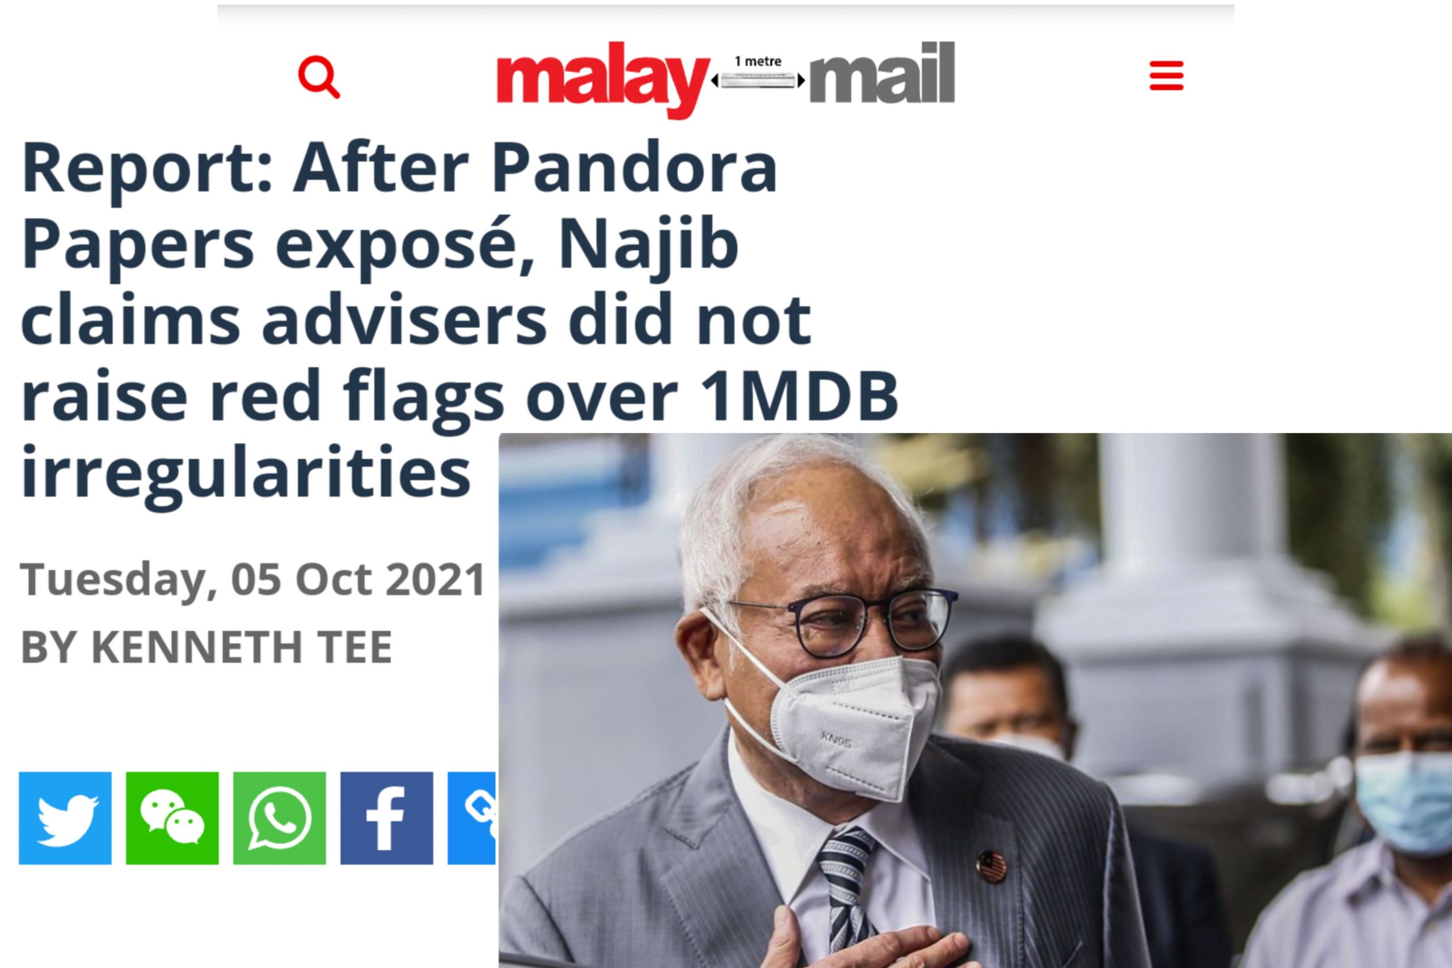Viewport: 1452px width, 968px height.
Task: Share the article on Facebook
Action: point(387,818)
